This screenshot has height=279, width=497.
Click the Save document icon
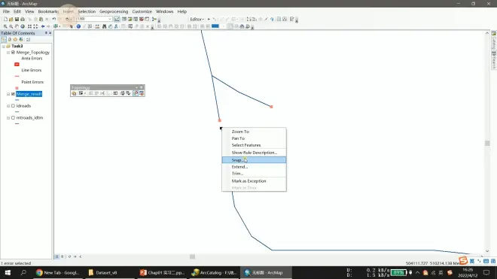coord(17,20)
